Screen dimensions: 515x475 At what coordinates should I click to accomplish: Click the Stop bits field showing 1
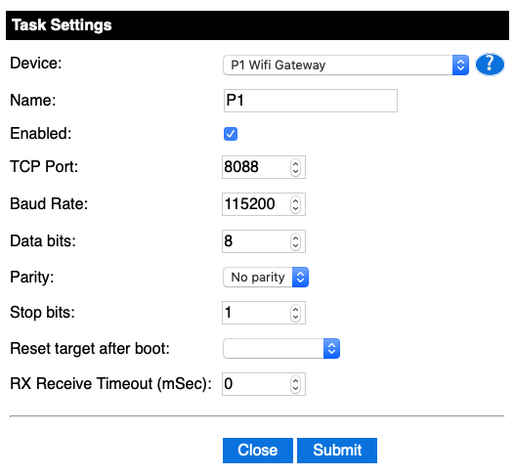264,313
